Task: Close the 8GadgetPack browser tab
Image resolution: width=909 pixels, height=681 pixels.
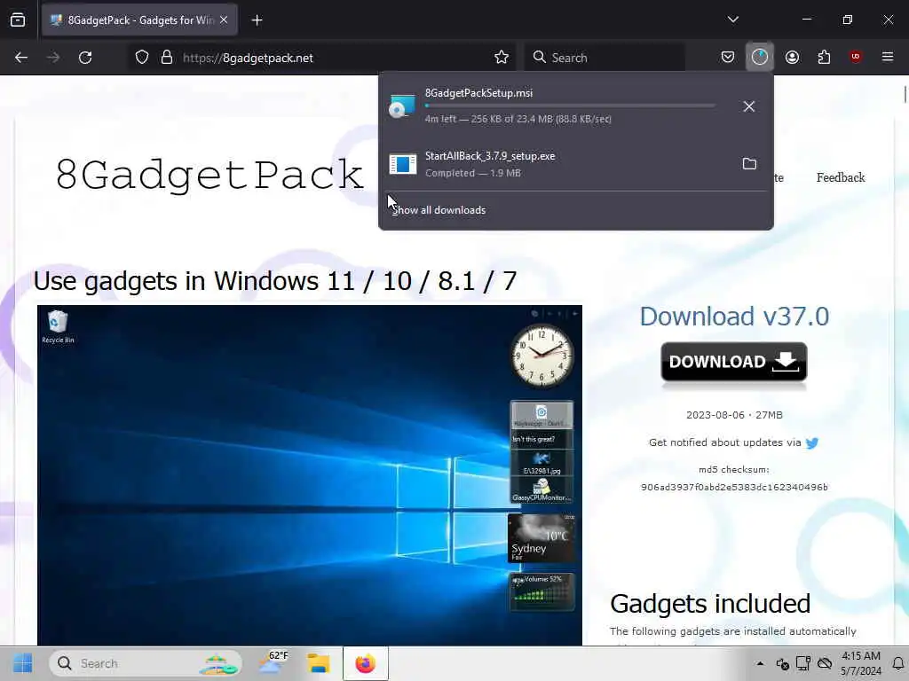Action: (224, 20)
